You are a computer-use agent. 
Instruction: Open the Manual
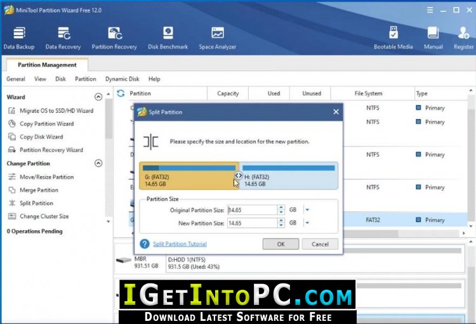coord(433,38)
